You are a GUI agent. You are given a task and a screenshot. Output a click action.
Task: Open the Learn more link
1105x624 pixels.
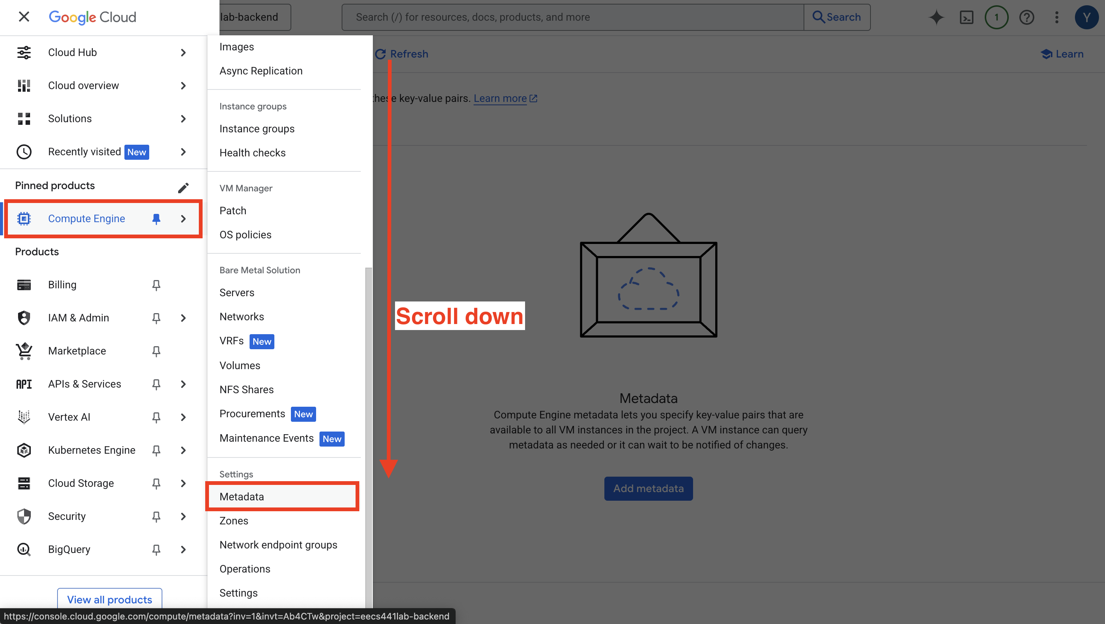[x=500, y=98]
